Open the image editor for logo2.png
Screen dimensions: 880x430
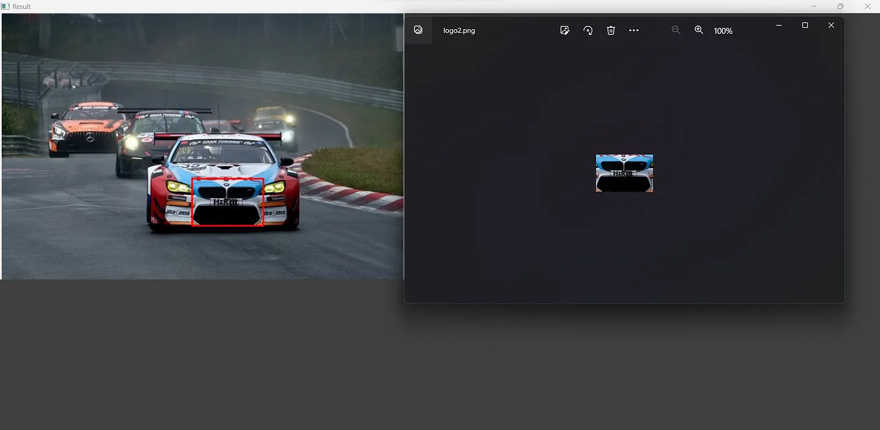coord(564,30)
